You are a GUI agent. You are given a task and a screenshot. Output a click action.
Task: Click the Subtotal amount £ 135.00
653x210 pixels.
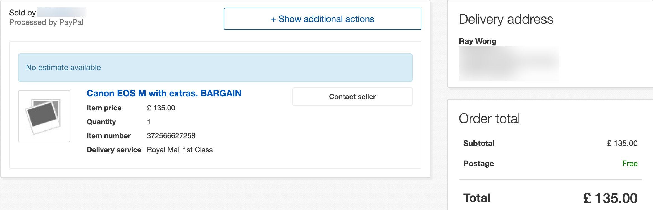[622, 143]
